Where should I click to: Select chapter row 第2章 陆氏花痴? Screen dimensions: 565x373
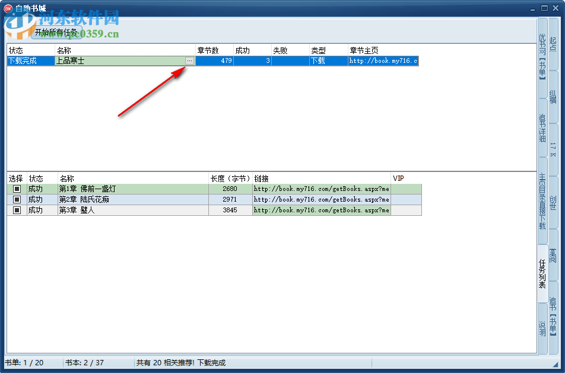pyautogui.click(x=214, y=199)
